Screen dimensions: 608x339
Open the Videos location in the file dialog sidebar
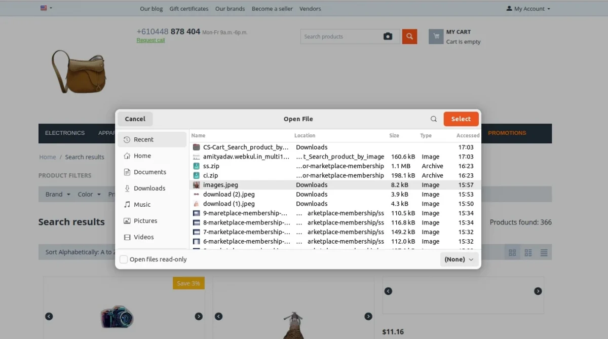click(142, 237)
